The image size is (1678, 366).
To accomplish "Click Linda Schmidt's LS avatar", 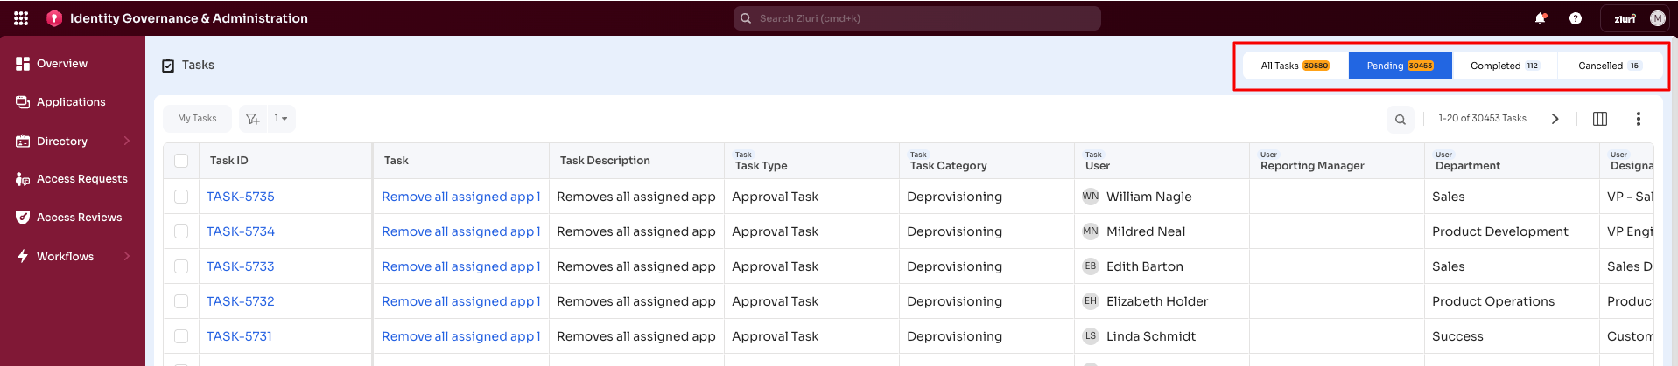I will (x=1091, y=336).
